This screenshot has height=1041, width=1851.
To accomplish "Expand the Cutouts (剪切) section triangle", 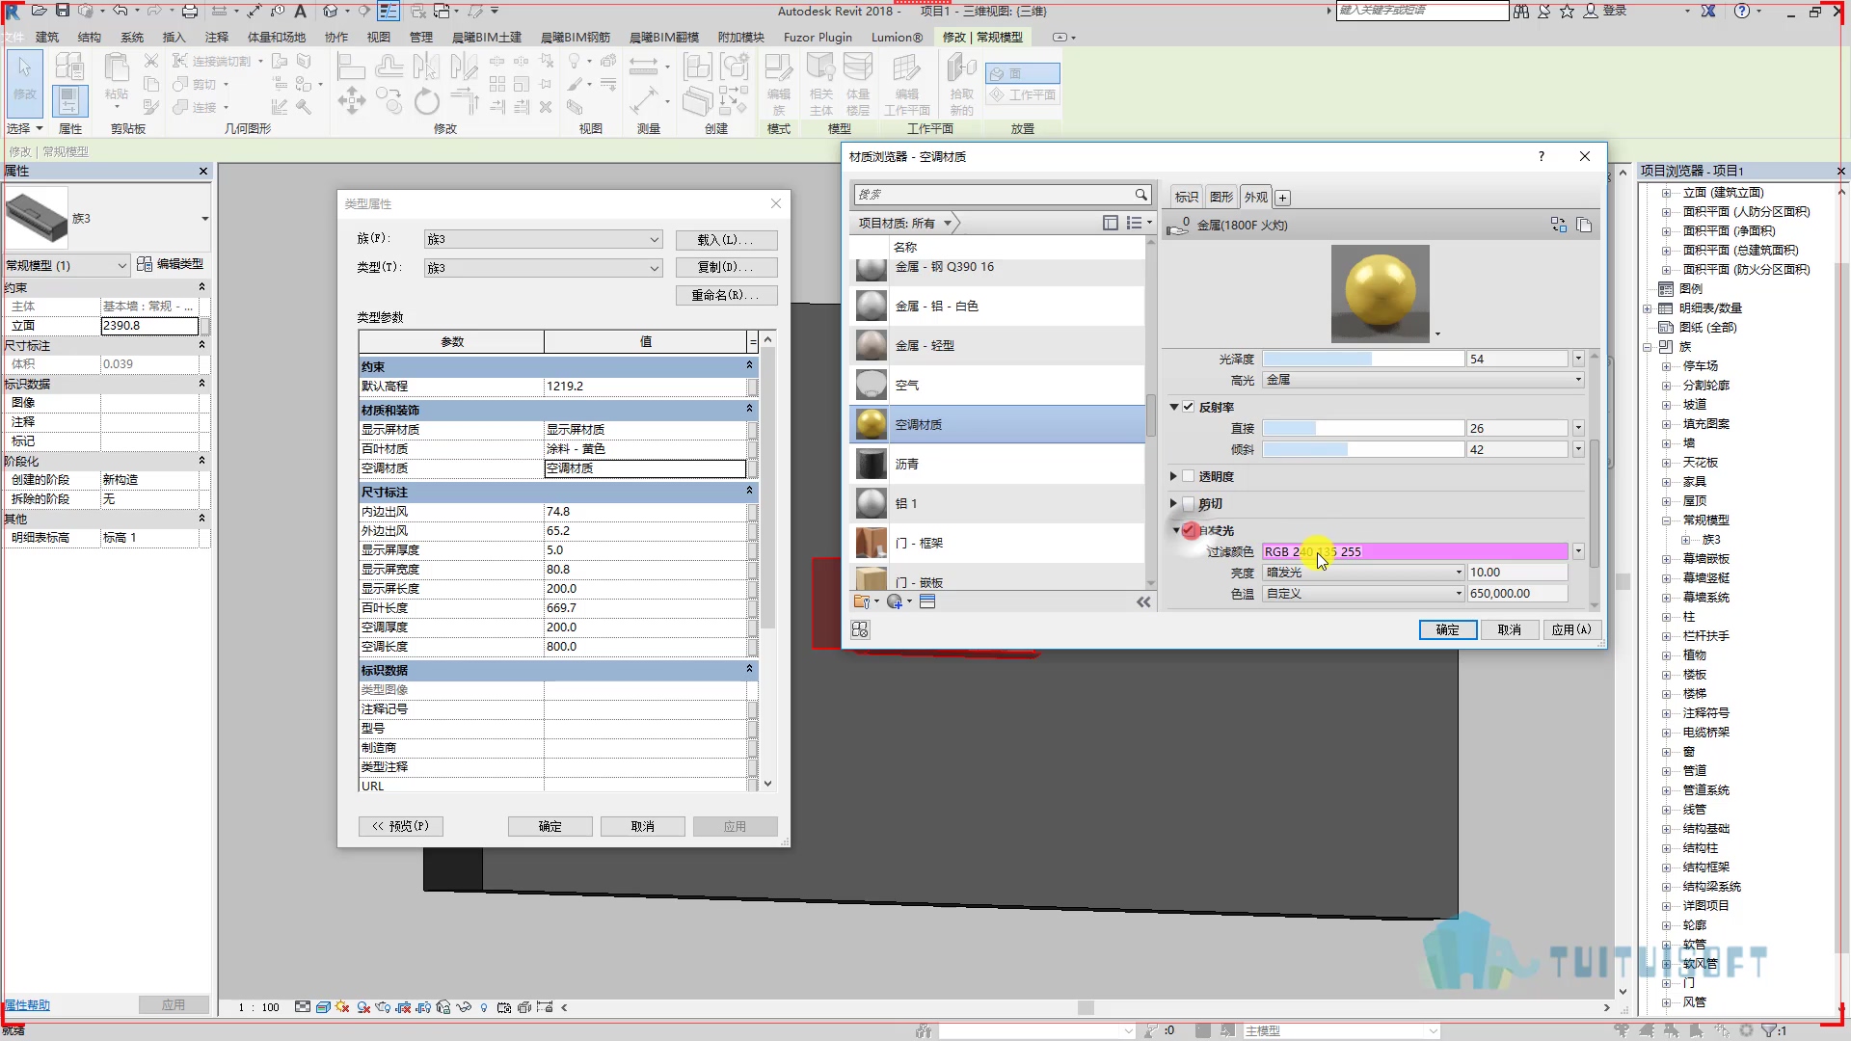I will 1173,503.
